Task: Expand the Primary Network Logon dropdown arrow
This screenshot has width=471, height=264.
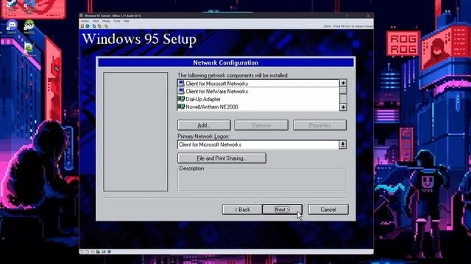Action: pos(342,144)
